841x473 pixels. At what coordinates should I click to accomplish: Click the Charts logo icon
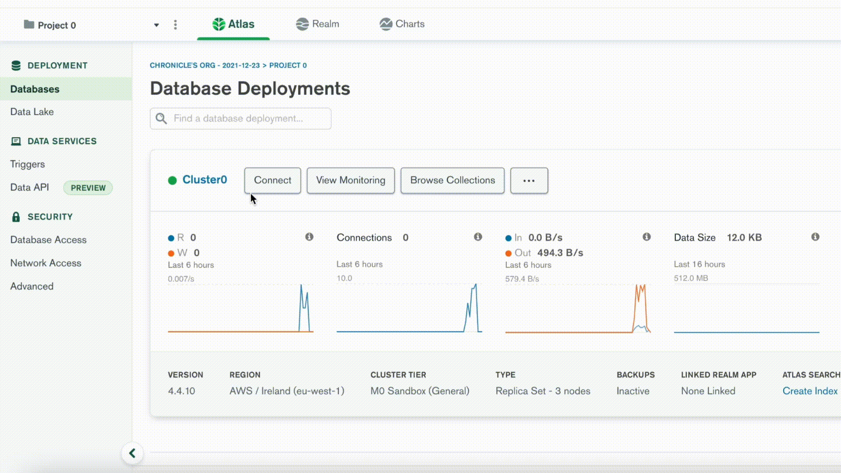click(386, 24)
